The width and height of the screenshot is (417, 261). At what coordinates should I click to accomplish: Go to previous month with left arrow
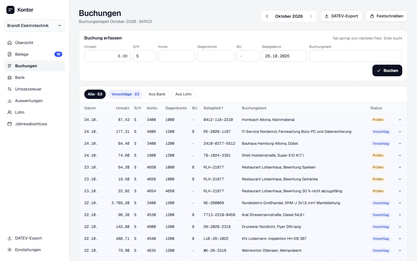click(x=267, y=16)
